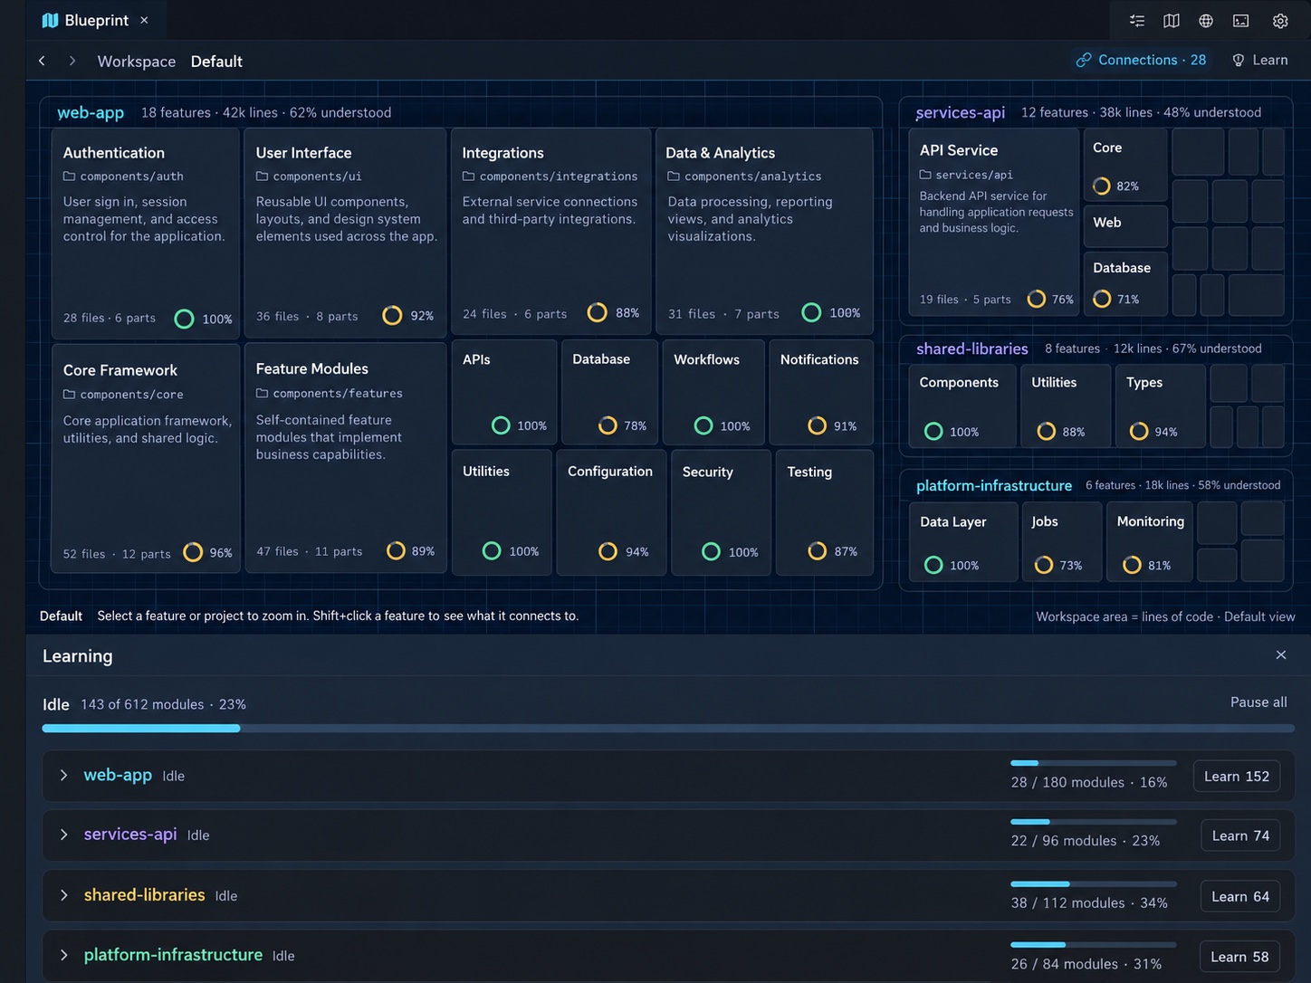Select the API Service card
This screenshot has height=983, width=1311.
[x=993, y=223]
